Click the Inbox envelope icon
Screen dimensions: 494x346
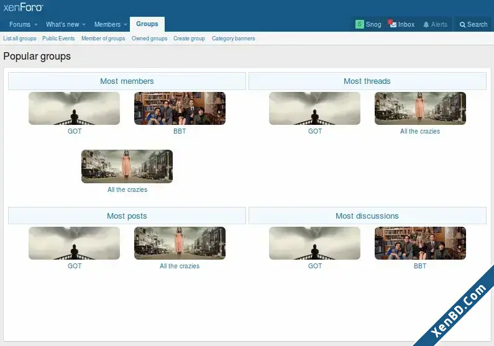[x=393, y=24]
